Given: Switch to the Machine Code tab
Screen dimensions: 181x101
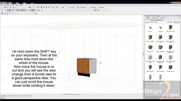Looking at the screenshot, I should pos(155,18).
